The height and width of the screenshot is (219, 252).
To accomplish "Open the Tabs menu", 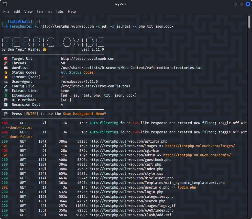I will point(60,11).
